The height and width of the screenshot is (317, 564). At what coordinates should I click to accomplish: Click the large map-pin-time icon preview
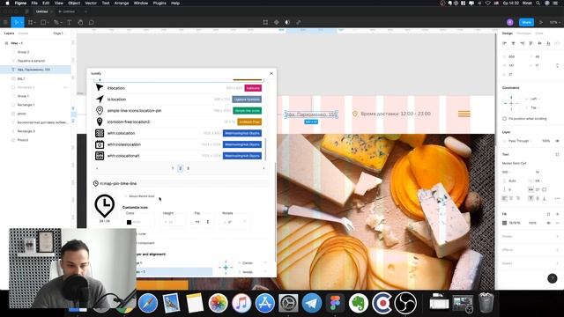(x=105, y=206)
